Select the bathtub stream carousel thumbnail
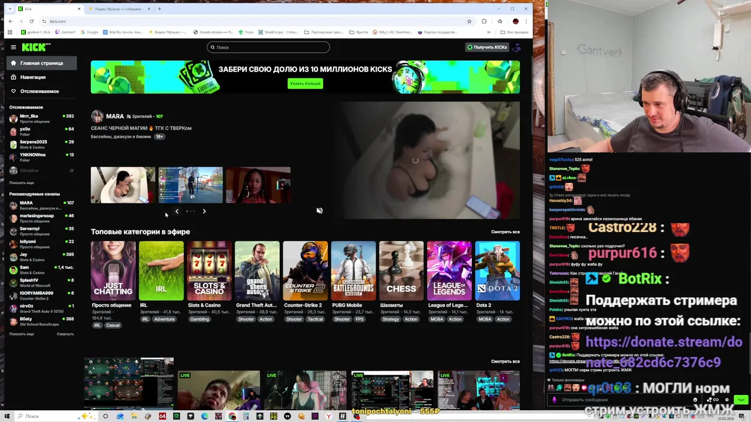 [123, 185]
